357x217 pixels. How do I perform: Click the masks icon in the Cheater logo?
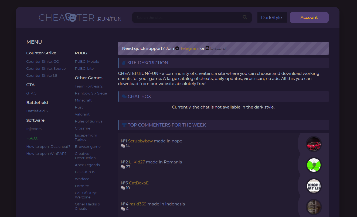[x=71, y=17]
